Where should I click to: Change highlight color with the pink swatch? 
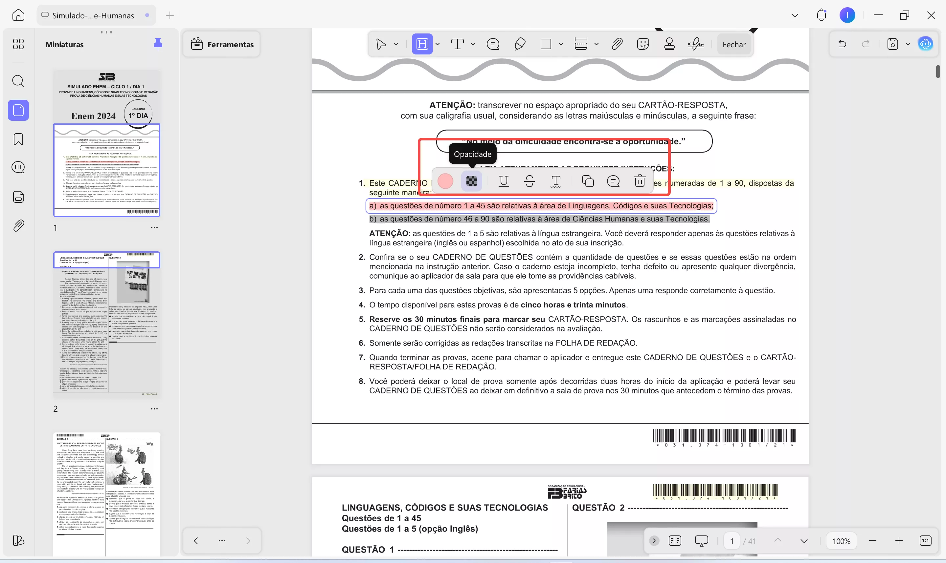(x=445, y=181)
